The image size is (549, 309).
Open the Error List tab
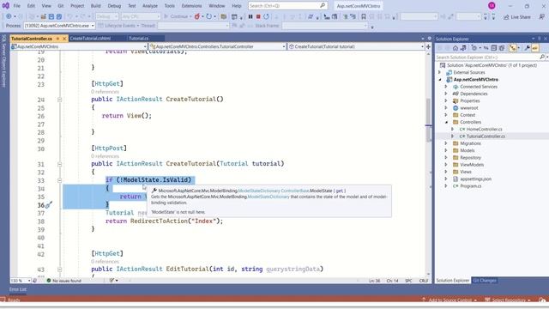click(17, 289)
